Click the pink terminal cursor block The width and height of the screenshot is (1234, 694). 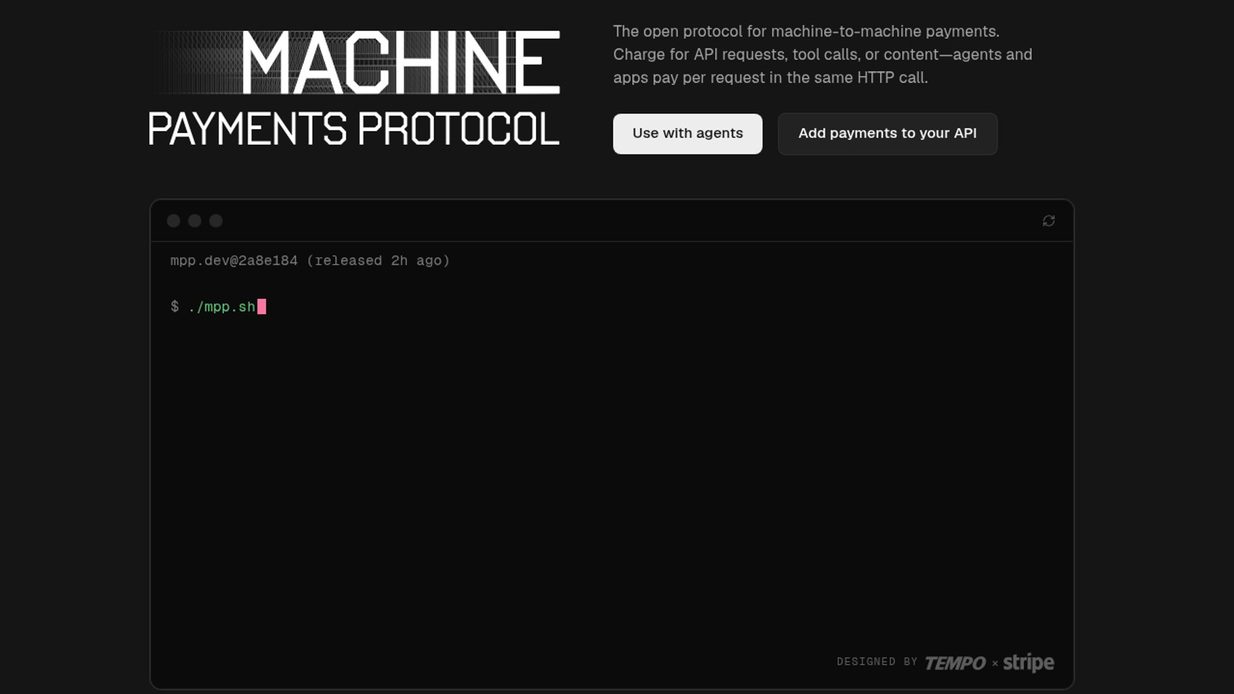[x=262, y=307]
